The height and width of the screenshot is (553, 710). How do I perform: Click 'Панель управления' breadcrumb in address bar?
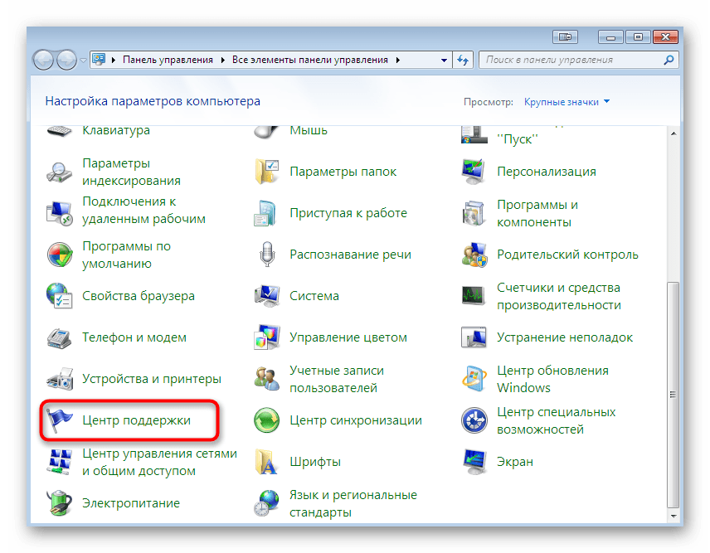[x=168, y=61]
